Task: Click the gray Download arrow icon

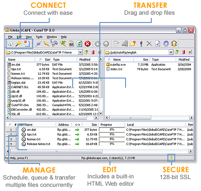Action: (x=98, y=44)
